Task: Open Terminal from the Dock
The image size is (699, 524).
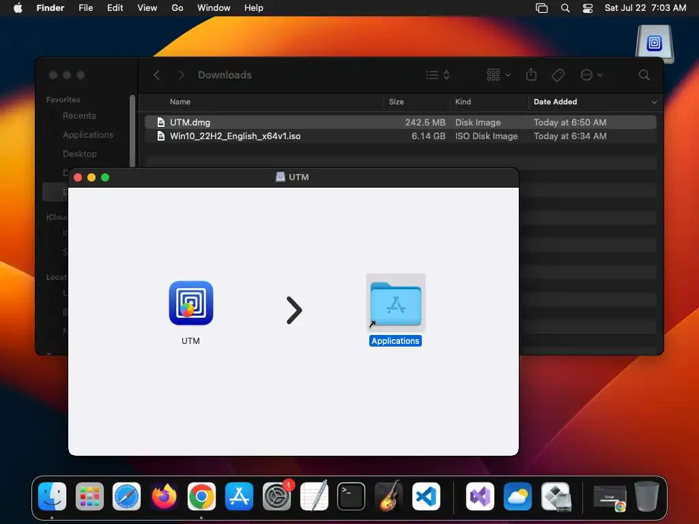Action: tap(352, 497)
